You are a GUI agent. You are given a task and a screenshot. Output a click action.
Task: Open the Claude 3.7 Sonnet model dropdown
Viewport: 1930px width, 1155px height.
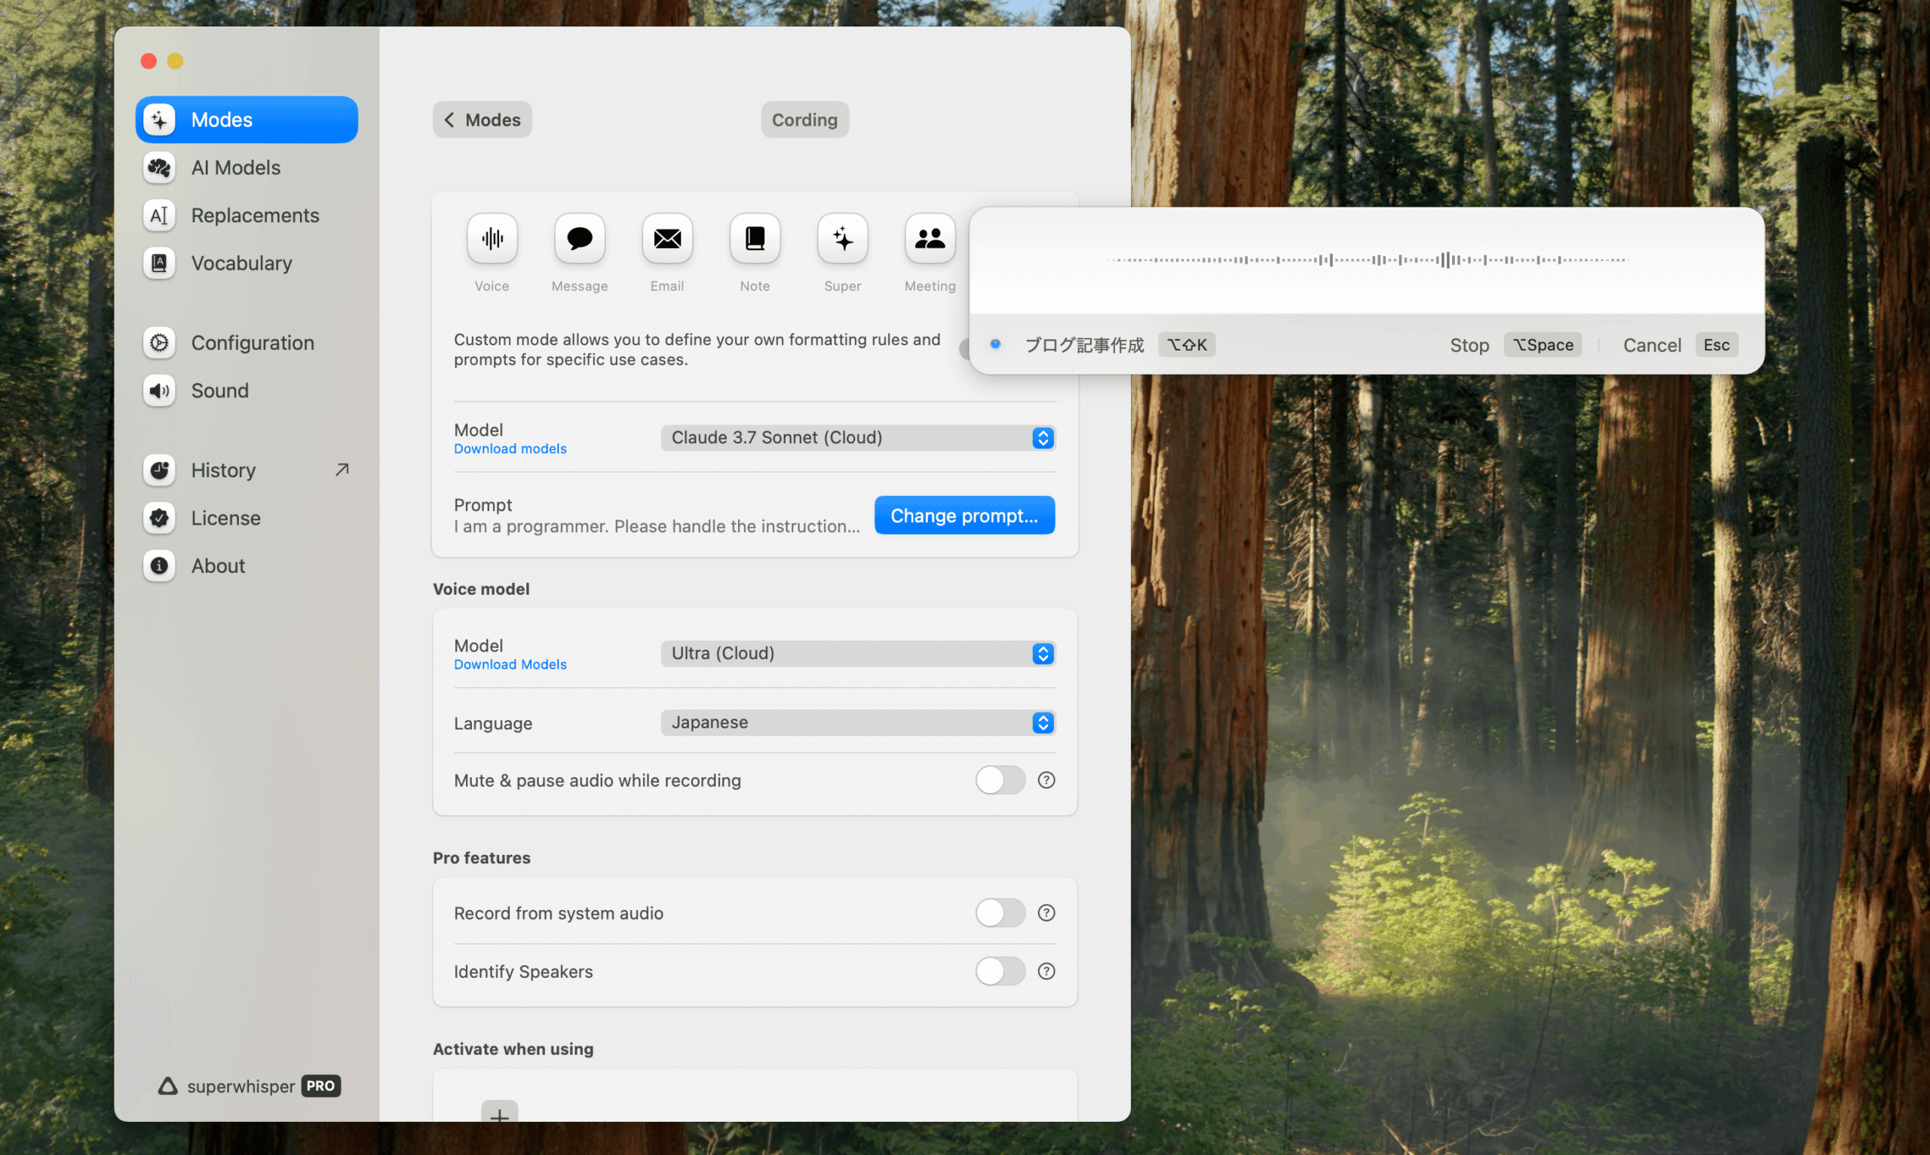(x=857, y=437)
